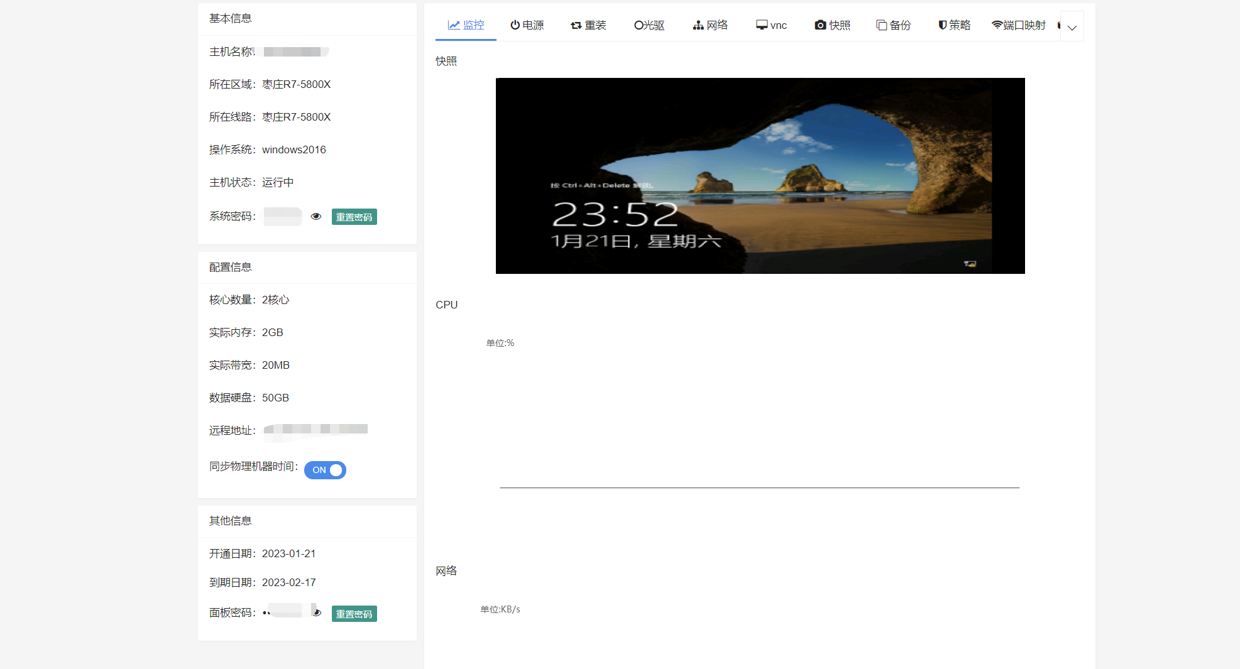This screenshot has width=1240, height=669.
Task: Click the opening date 2023-01-21
Action: click(289, 553)
